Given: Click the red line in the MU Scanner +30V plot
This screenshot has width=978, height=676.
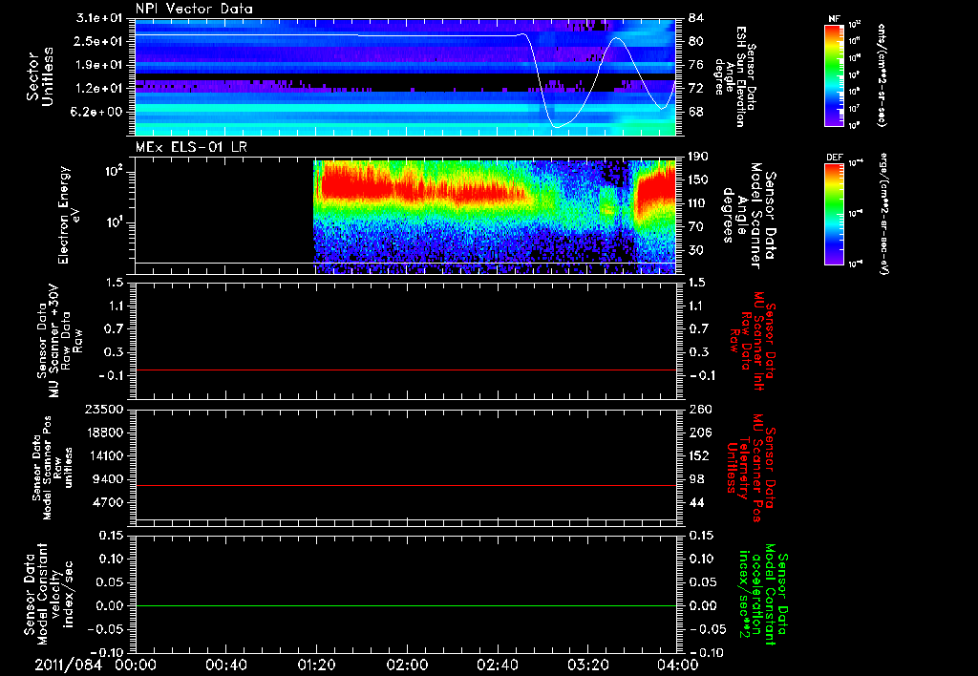Looking at the screenshot, I should [406, 370].
